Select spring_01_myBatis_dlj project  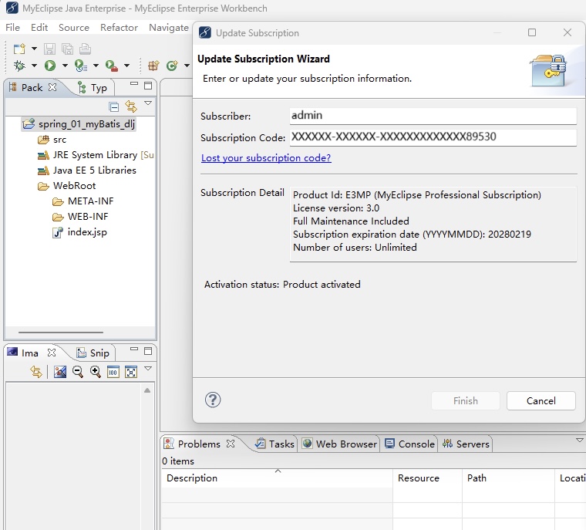tap(79, 123)
